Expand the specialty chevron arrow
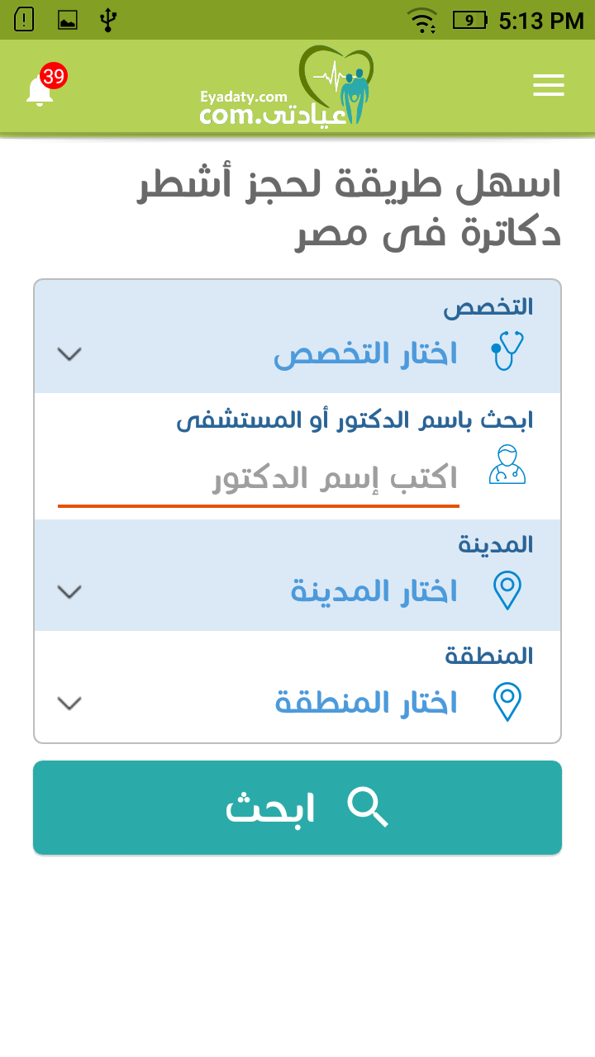The height and width of the screenshot is (1057, 595). (70, 354)
